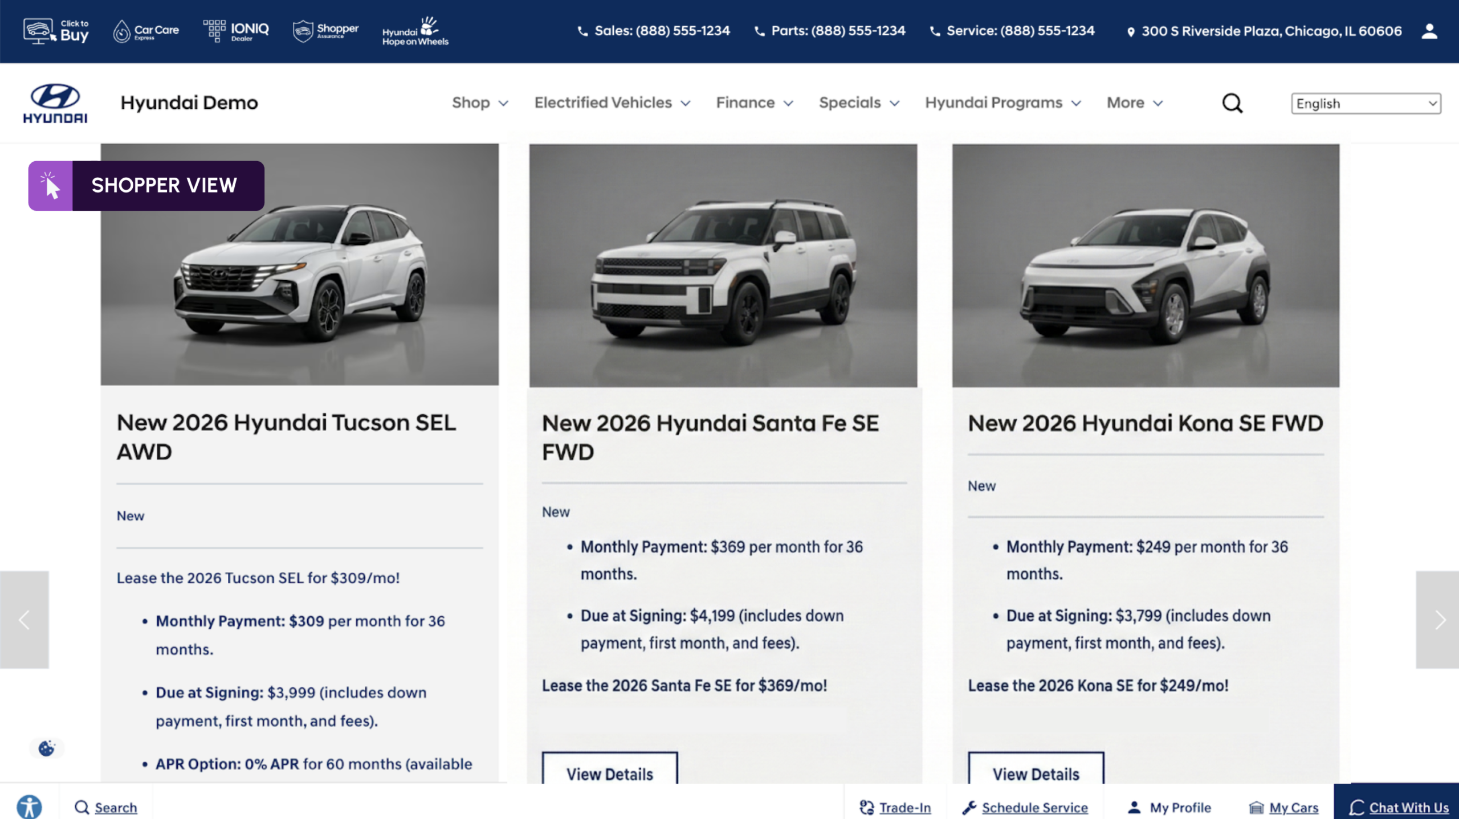The height and width of the screenshot is (819, 1459).
Task: Expand the Finance menu
Action: click(755, 103)
